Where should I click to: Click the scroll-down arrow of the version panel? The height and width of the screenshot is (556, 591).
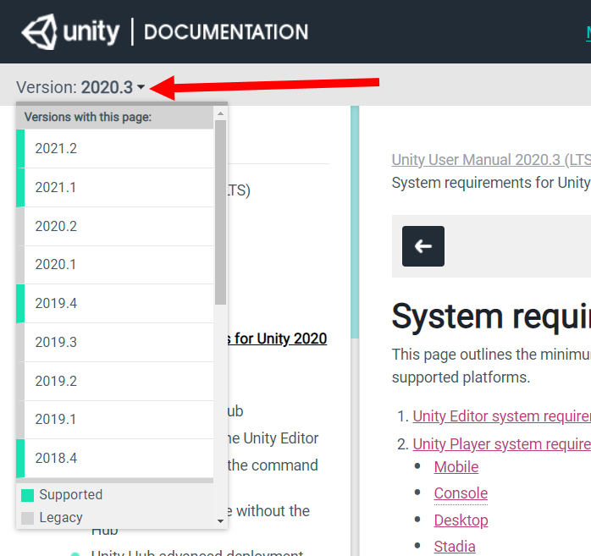pyautogui.click(x=220, y=521)
